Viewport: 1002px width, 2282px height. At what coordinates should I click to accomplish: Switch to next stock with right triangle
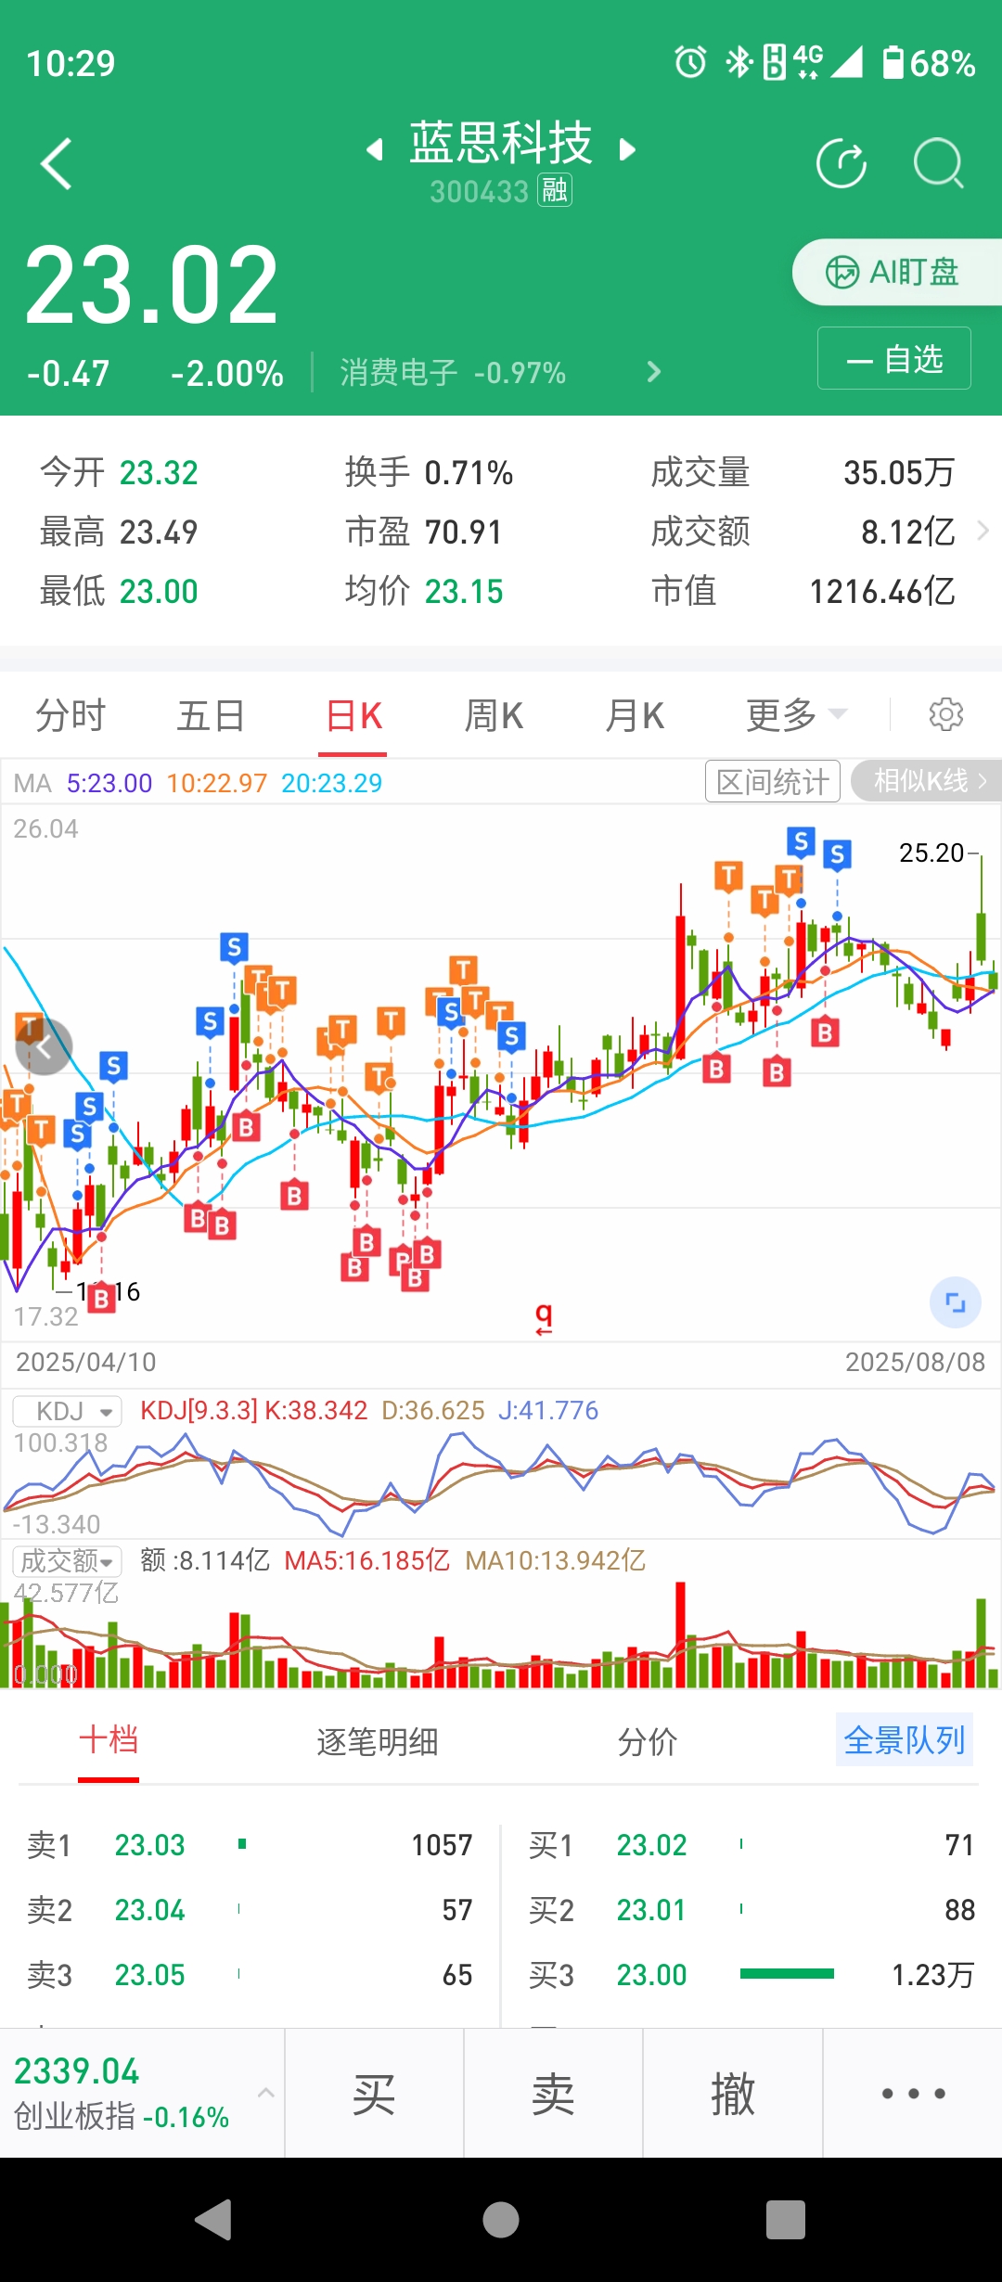[627, 149]
